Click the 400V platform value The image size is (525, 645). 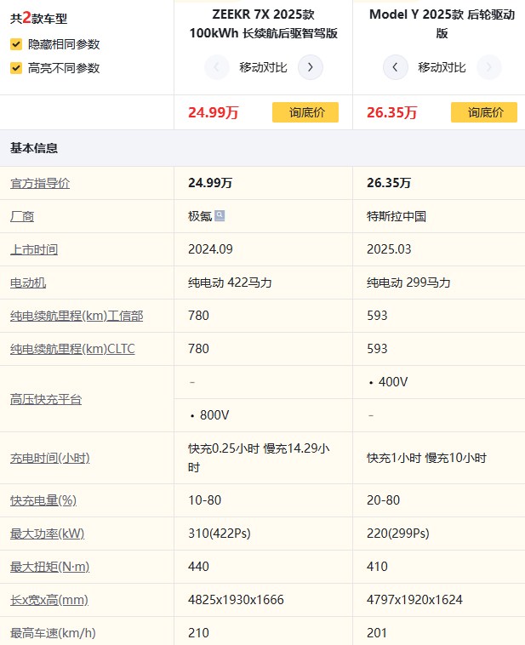pyautogui.click(x=393, y=382)
